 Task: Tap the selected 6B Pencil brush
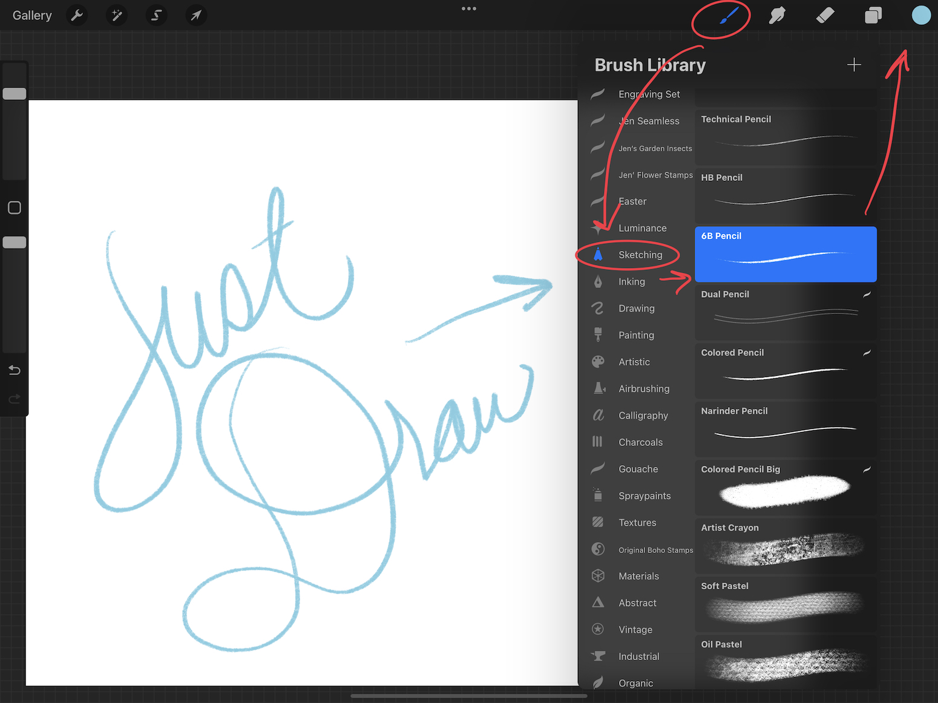coord(785,254)
